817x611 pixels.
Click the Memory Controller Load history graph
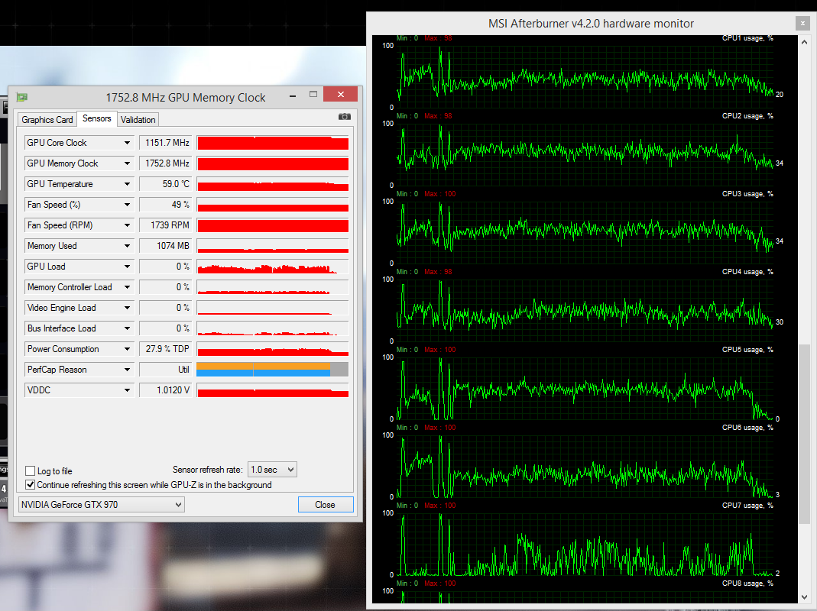click(273, 287)
